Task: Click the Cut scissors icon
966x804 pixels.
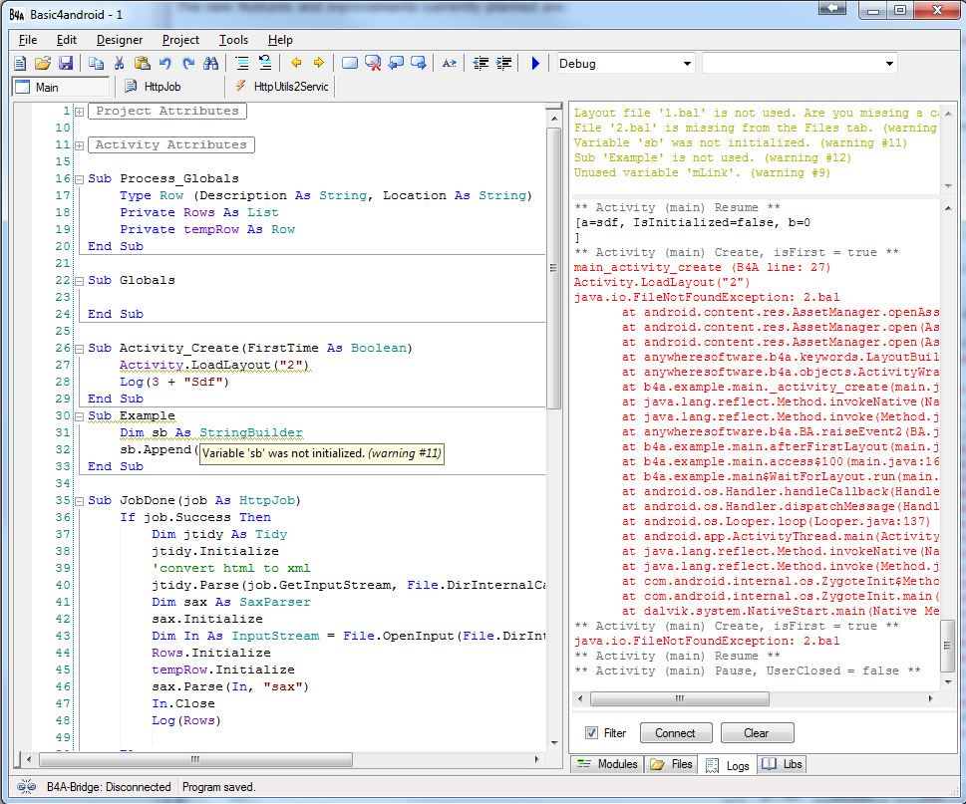Action: [x=119, y=64]
